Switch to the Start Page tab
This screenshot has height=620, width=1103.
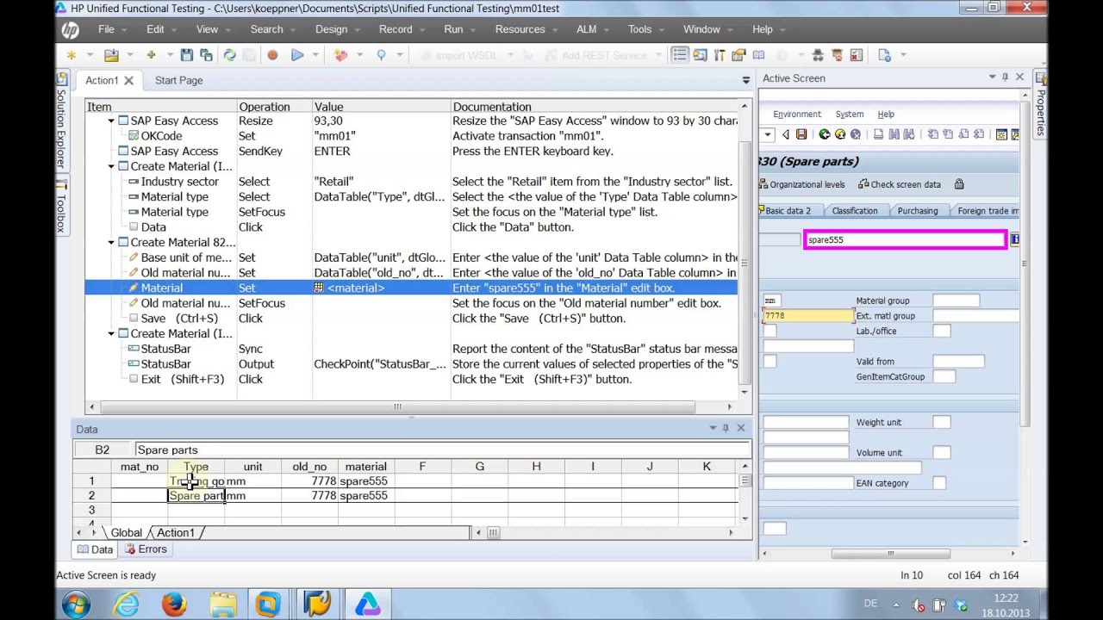pos(178,80)
